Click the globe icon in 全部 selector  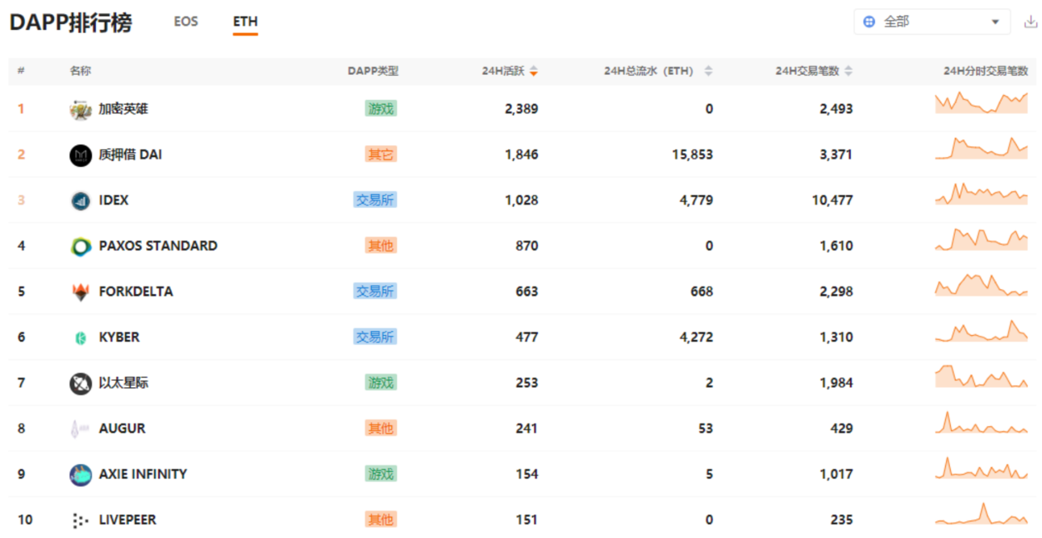tap(869, 22)
